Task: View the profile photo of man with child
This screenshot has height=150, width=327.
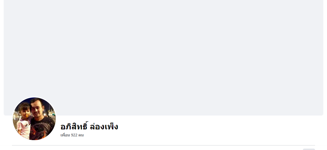Action: [x=34, y=119]
